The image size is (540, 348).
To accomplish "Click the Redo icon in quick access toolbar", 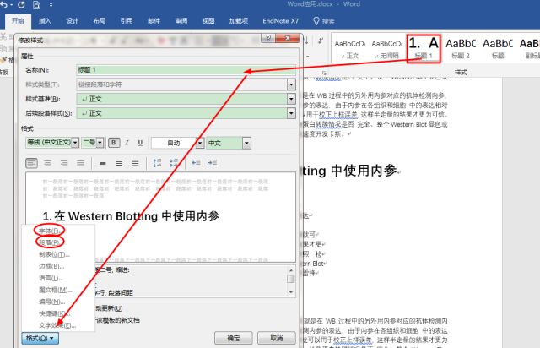I will click(21, 5).
